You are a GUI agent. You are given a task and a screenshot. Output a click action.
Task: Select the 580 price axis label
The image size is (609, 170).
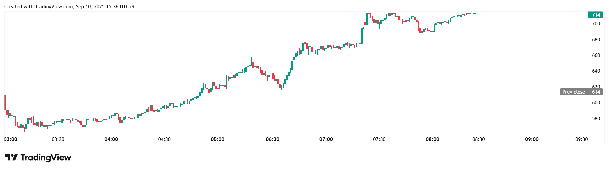click(596, 119)
